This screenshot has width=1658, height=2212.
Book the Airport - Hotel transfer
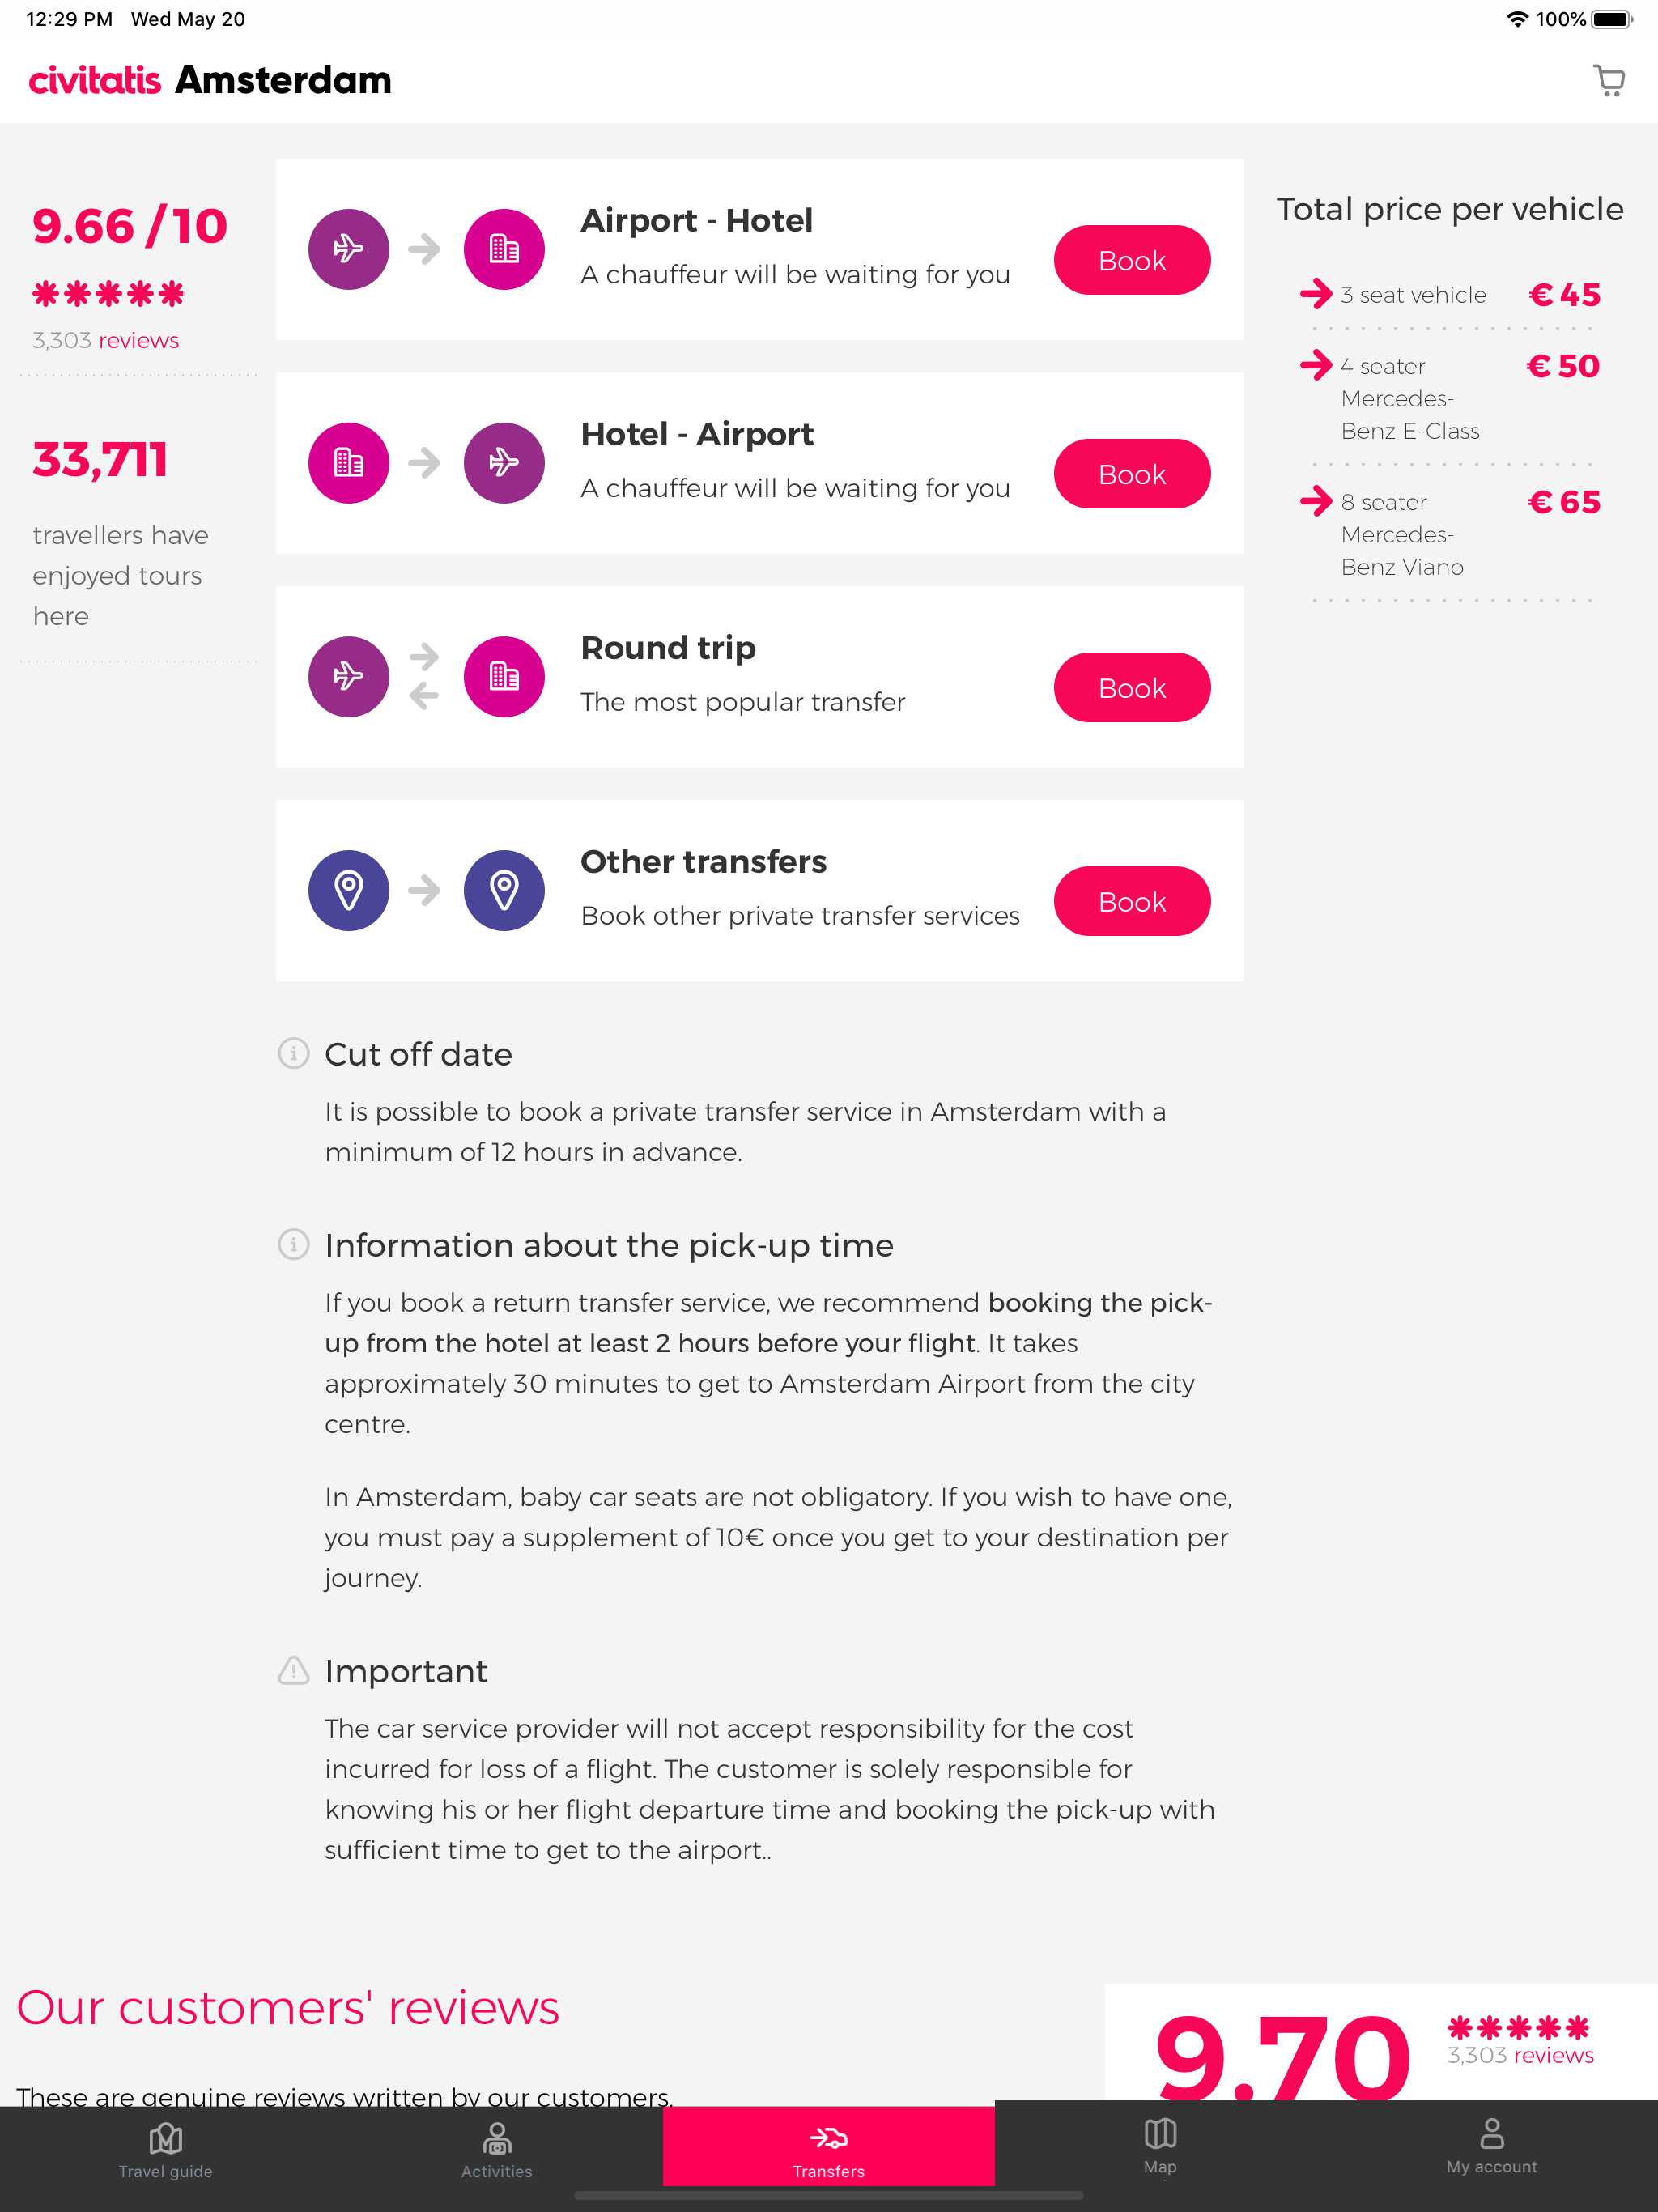[1131, 260]
